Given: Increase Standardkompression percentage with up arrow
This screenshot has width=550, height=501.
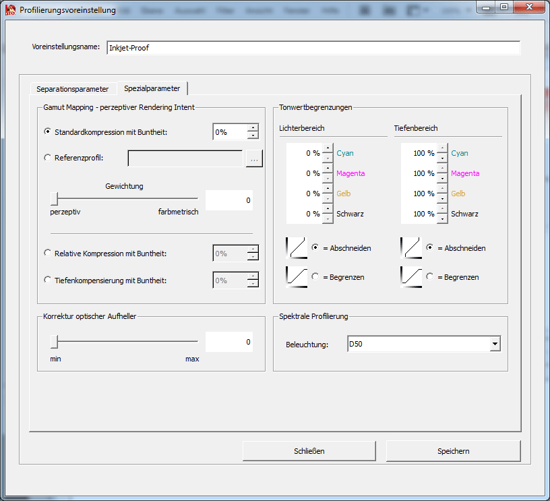Looking at the screenshot, I should tap(253, 128).
